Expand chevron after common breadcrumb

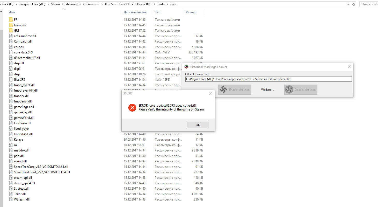pos(103,4)
